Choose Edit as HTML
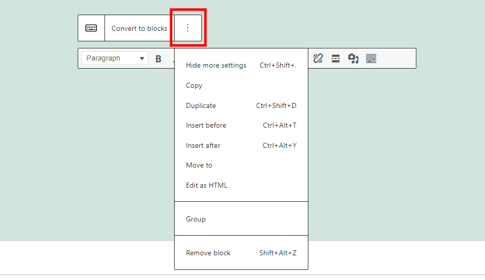The image size is (485, 280). click(x=207, y=185)
